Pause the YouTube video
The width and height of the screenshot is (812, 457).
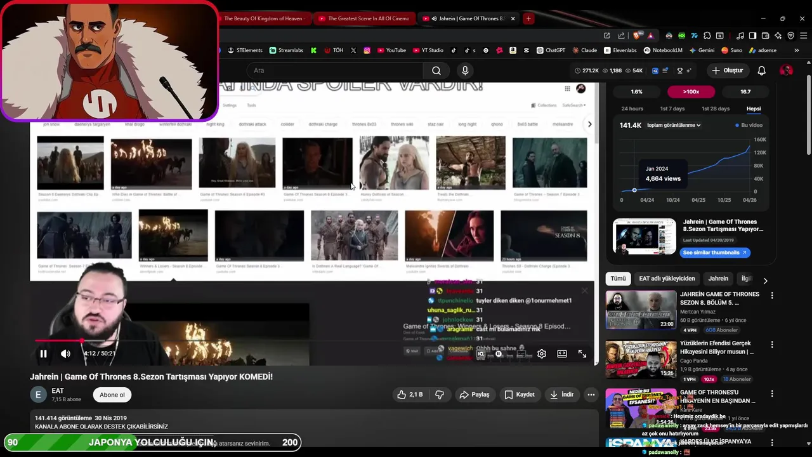click(x=43, y=354)
